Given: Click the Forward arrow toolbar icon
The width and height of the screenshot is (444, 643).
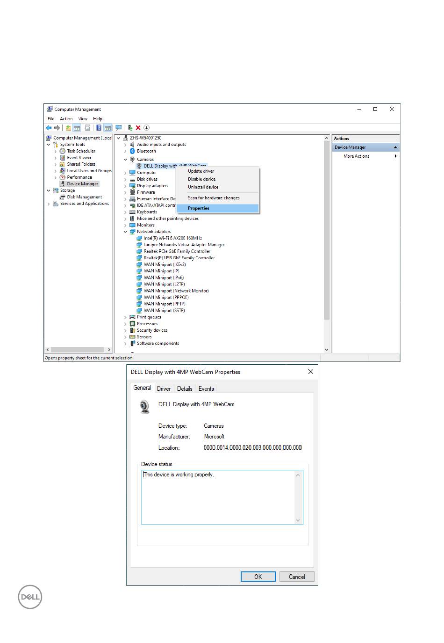Looking at the screenshot, I should (57, 128).
